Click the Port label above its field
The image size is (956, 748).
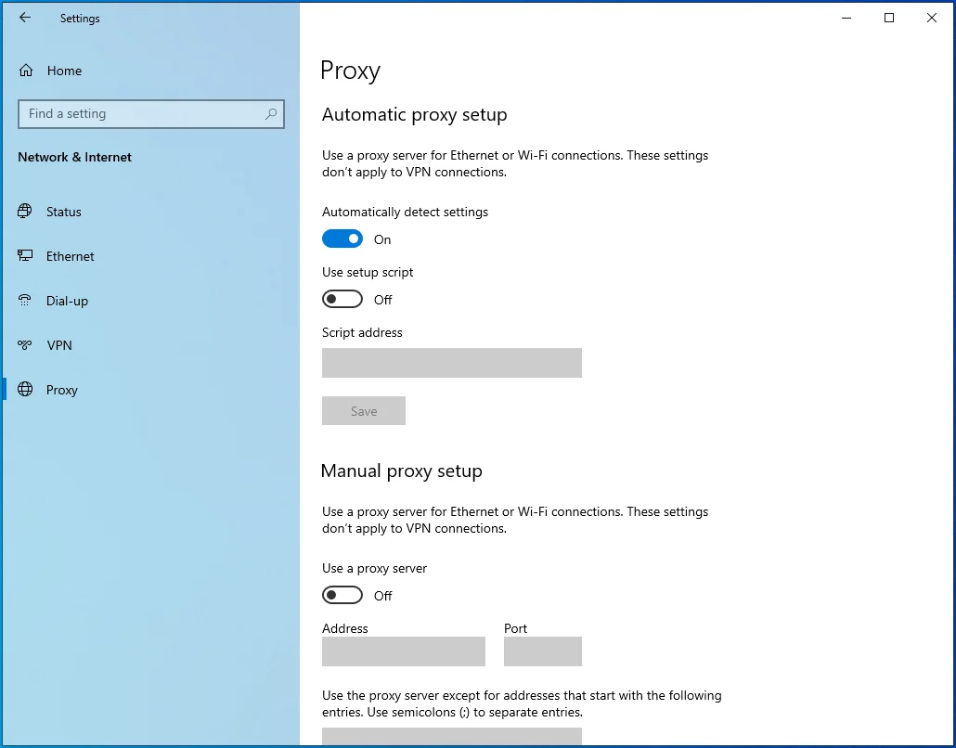pyautogui.click(x=516, y=628)
